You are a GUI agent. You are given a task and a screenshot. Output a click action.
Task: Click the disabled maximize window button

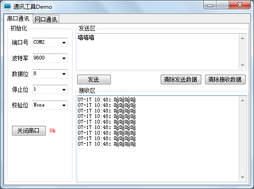[x=223, y=5]
